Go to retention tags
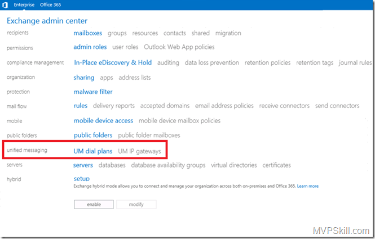 (315, 63)
